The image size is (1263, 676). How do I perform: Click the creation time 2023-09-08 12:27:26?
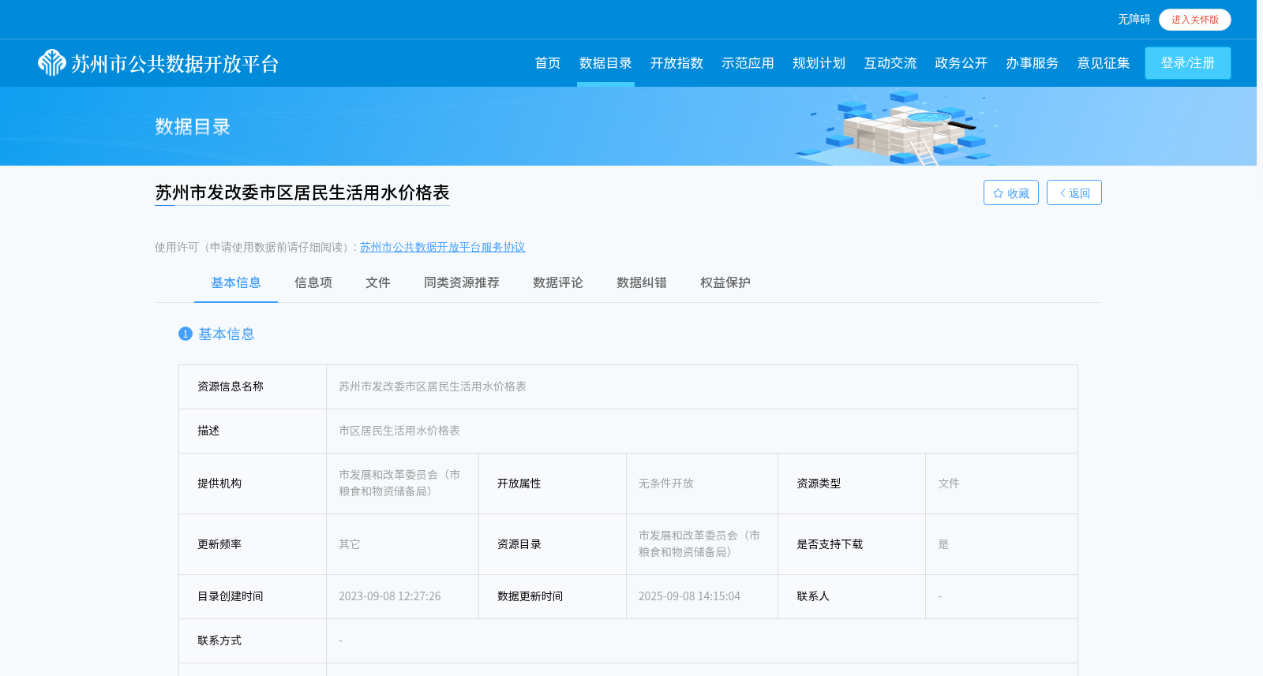coord(390,596)
